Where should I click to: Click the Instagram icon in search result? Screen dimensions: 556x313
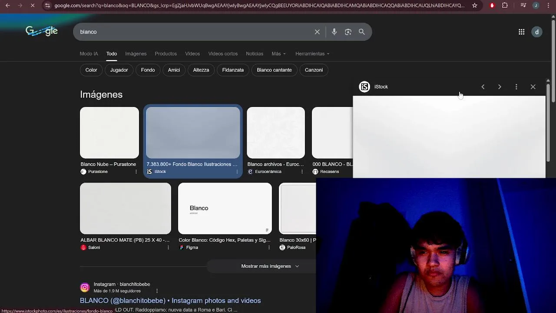[85, 287]
